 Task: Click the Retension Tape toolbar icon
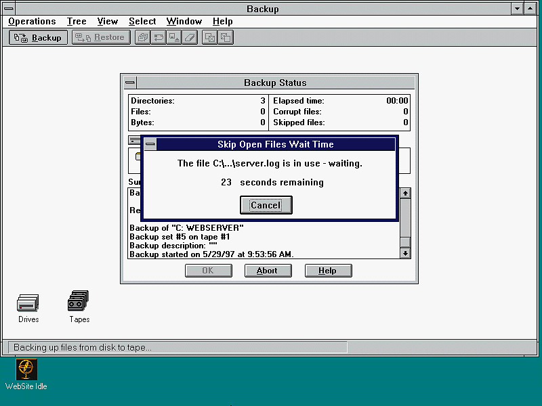[159, 38]
